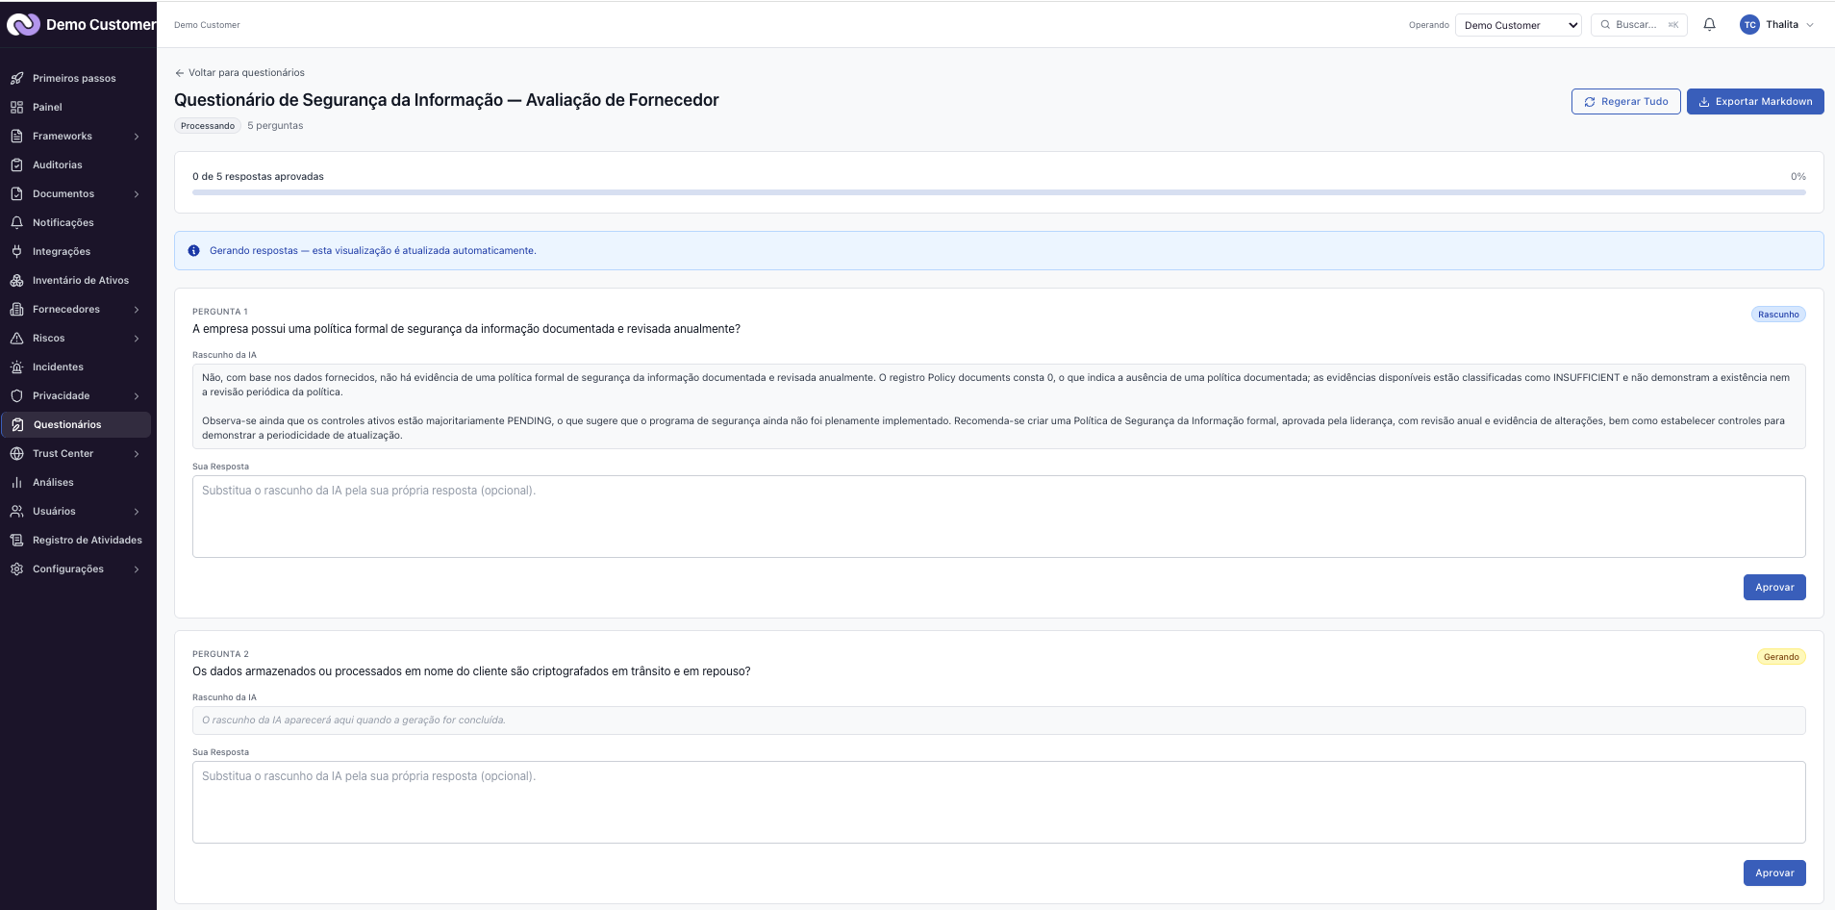The image size is (1835, 910).
Task: Approve the answer for Pergunta 2
Action: coord(1774,872)
